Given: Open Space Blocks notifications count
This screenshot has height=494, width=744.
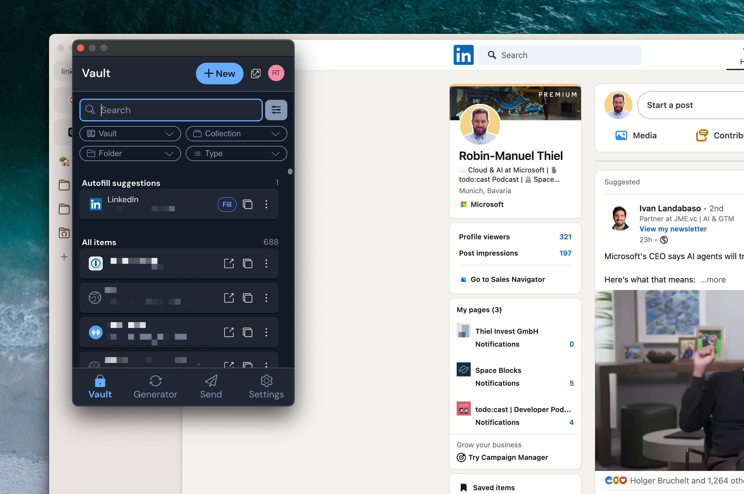Looking at the screenshot, I should [x=571, y=383].
